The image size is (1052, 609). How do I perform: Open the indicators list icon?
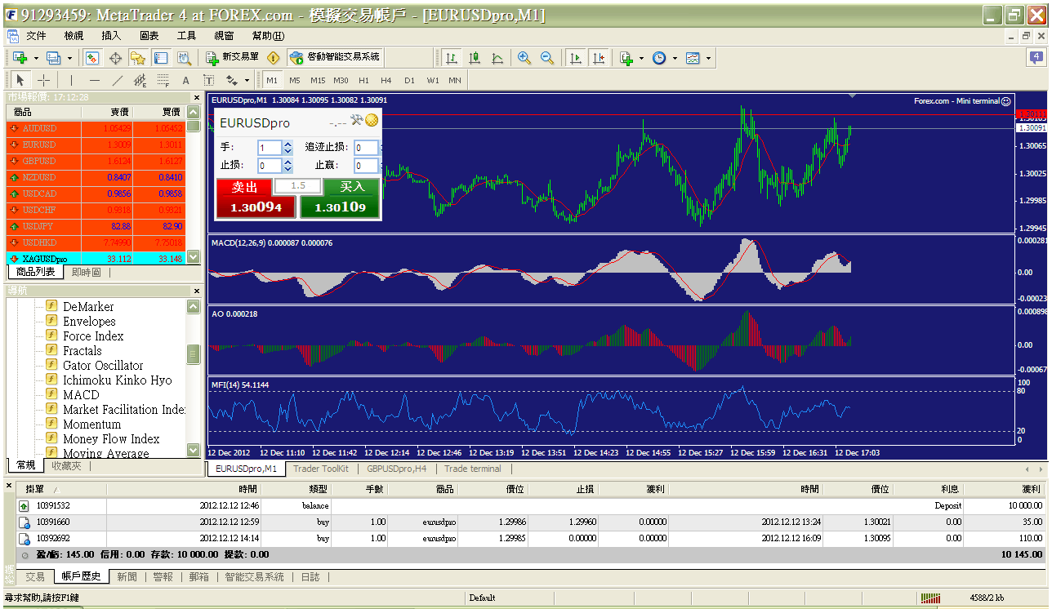pyautogui.click(x=626, y=58)
